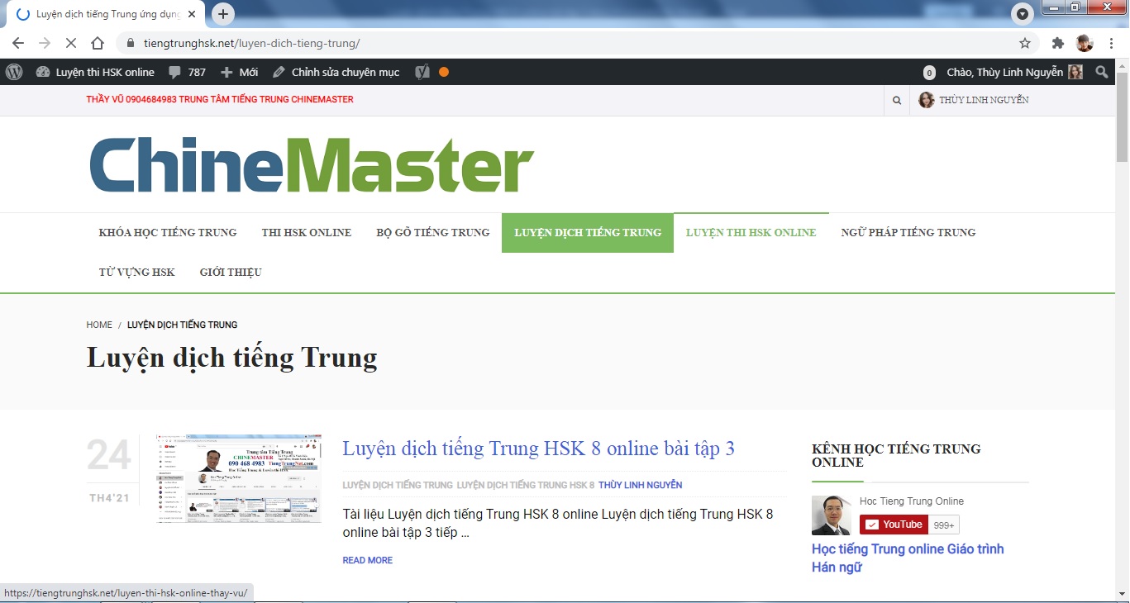
Task: Click the HOME breadcrumb link
Action: 99,325
